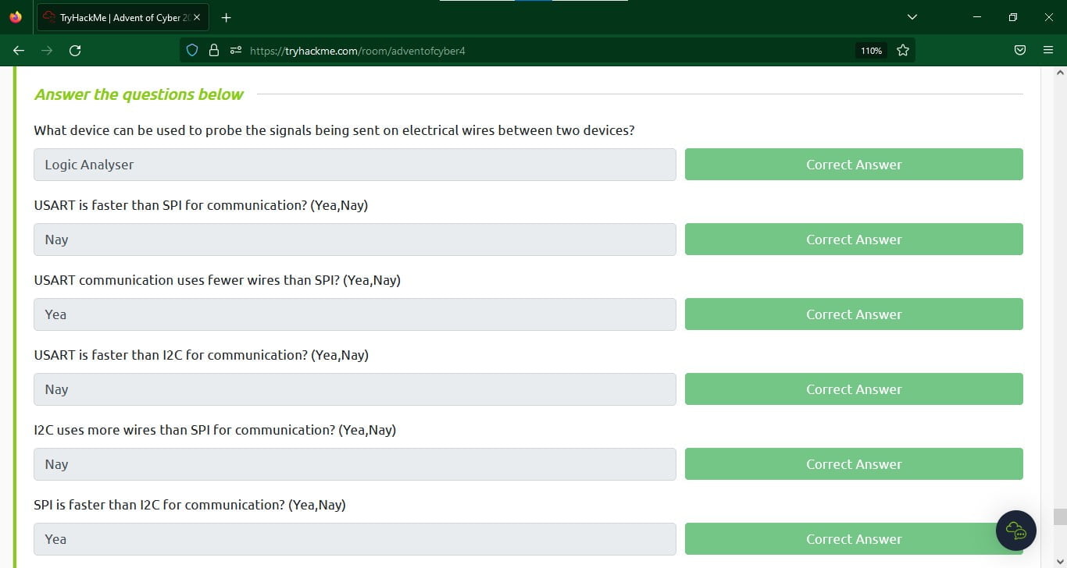The image size is (1067, 568).
Task: Bookmark this page with the star
Action: click(x=903, y=51)
